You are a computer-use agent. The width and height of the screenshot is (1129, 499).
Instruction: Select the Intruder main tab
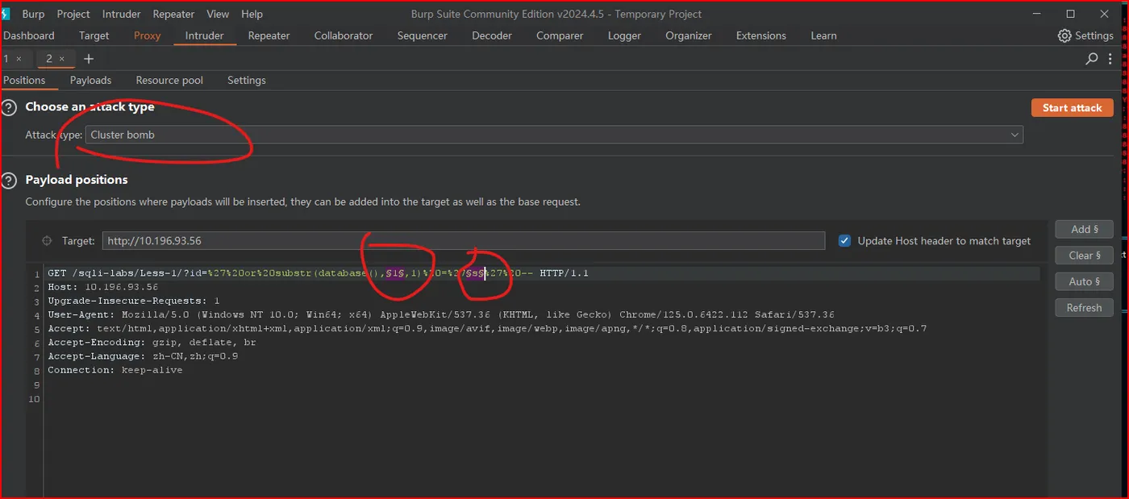(x=205, y=35)
